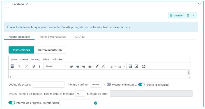
Task: Apply bold formatting
Action: 34,66
